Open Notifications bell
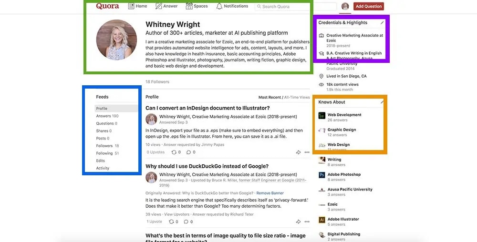This screenshot has width=477, height=242. click(x=232, y=6)
